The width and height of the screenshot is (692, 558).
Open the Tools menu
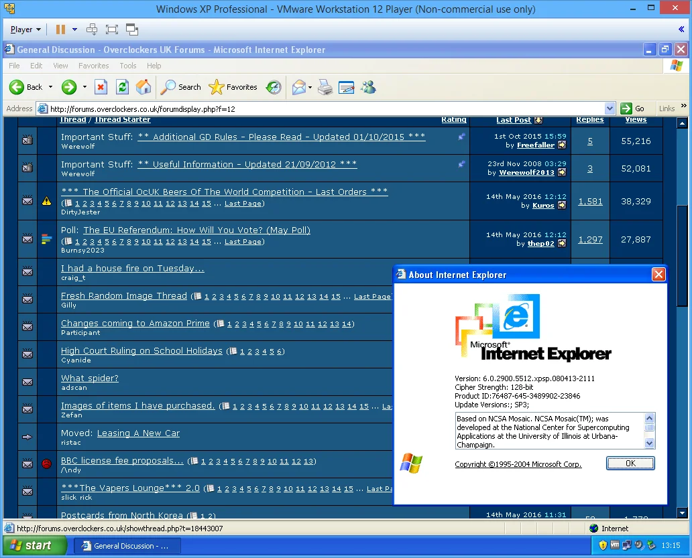coord(128,66)
